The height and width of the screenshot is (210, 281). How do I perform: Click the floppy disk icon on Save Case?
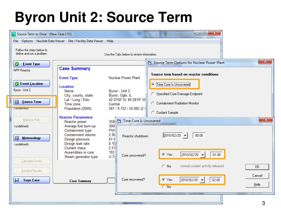tap(17, 180)
